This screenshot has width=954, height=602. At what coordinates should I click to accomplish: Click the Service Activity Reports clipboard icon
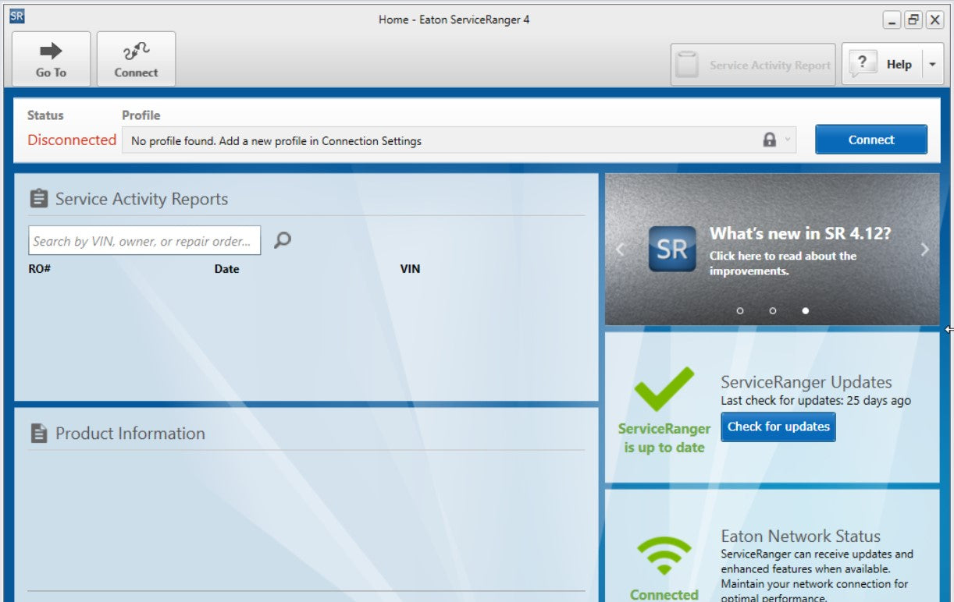click(x=38, y=199)
